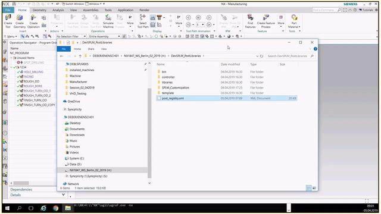This screenshot has height=214, width=381.
Task: Open Microsoft Edge from the taskbar
Action: pyautogui.click(x=43, y=208)
